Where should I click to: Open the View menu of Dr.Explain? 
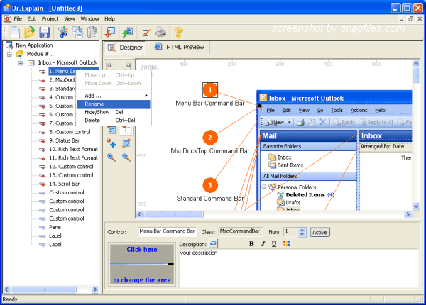point(70,18)
